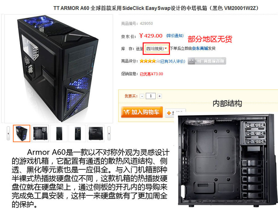
Task: Click the quantity input field showing 1
Action: tap(151, 96)
